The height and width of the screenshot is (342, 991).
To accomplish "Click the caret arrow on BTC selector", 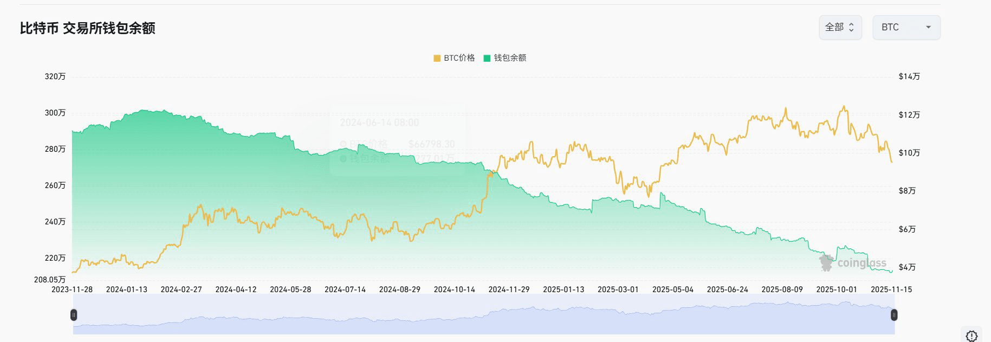I will pyautogui.click(x=928, y=27).
